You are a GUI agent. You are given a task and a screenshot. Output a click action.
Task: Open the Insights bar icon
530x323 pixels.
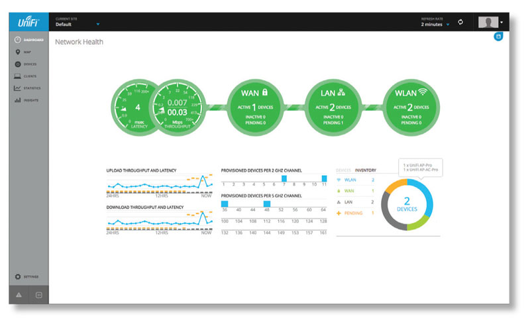17,100
